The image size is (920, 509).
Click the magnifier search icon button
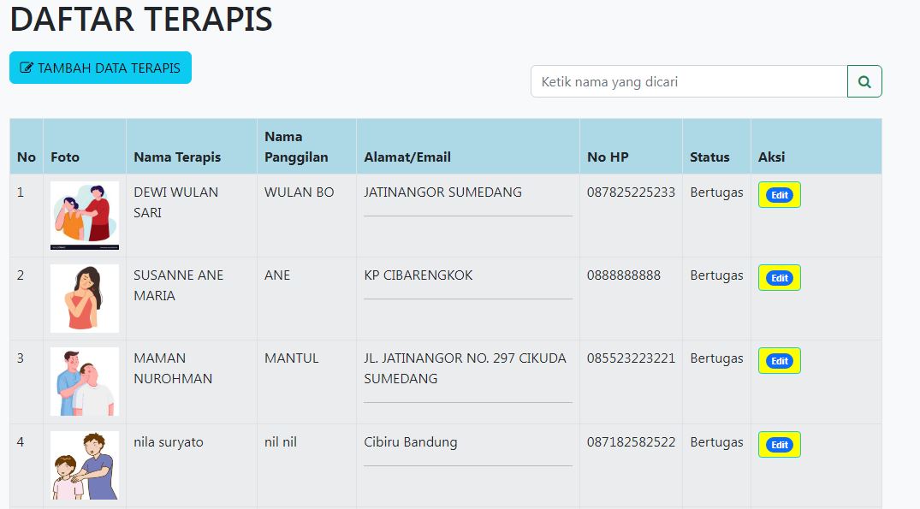864,81
